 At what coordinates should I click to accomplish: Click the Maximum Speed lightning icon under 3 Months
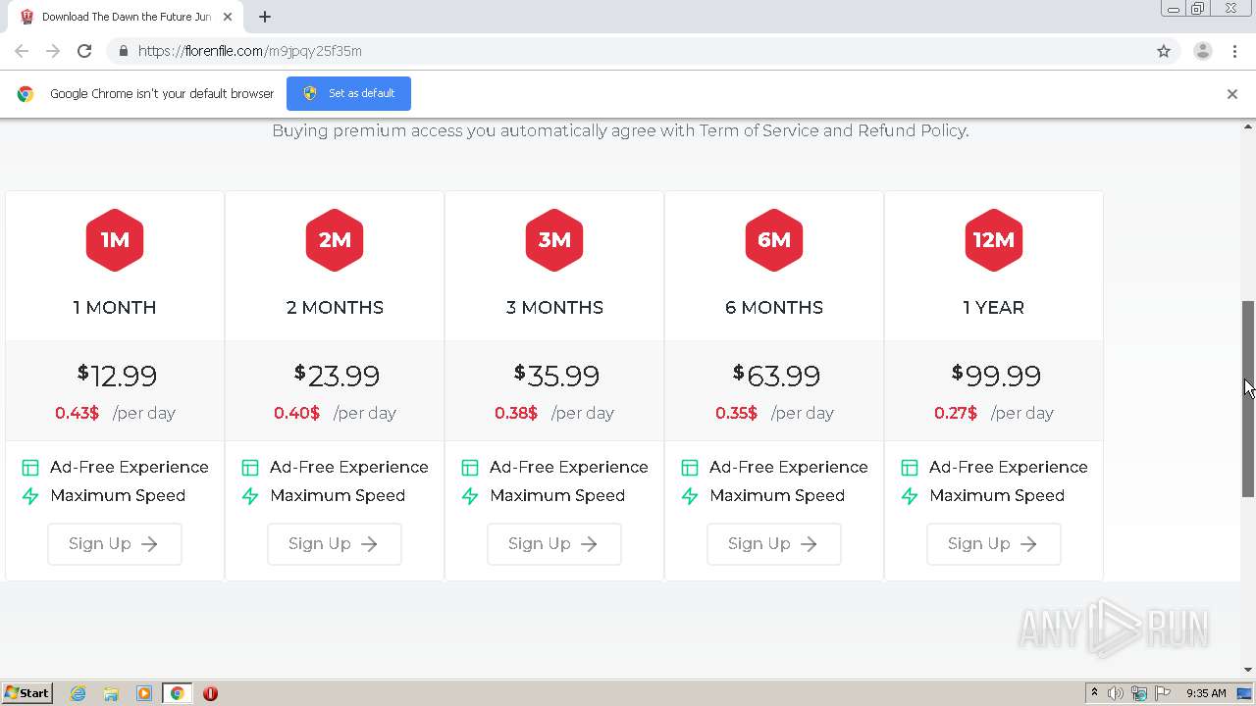[470, 496]
